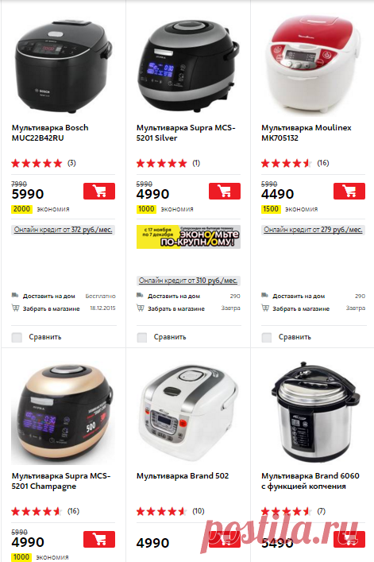This screenshot has width=374, height=562.
Task: Click Bosch multicooker five-star rating
Action: pos(37,164)
